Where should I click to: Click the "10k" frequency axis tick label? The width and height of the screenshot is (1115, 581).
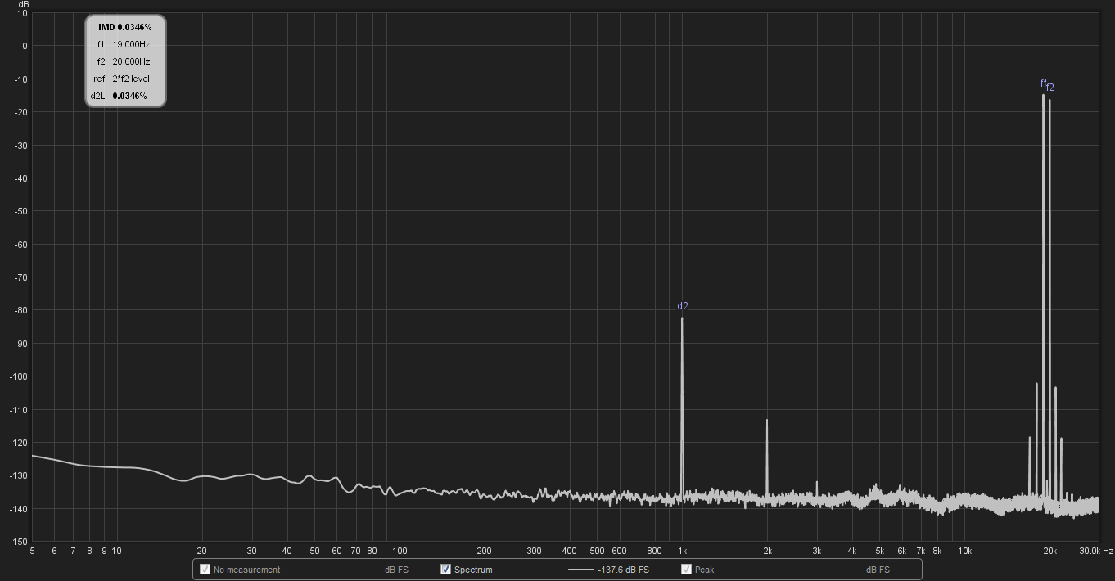pos(964,551)
